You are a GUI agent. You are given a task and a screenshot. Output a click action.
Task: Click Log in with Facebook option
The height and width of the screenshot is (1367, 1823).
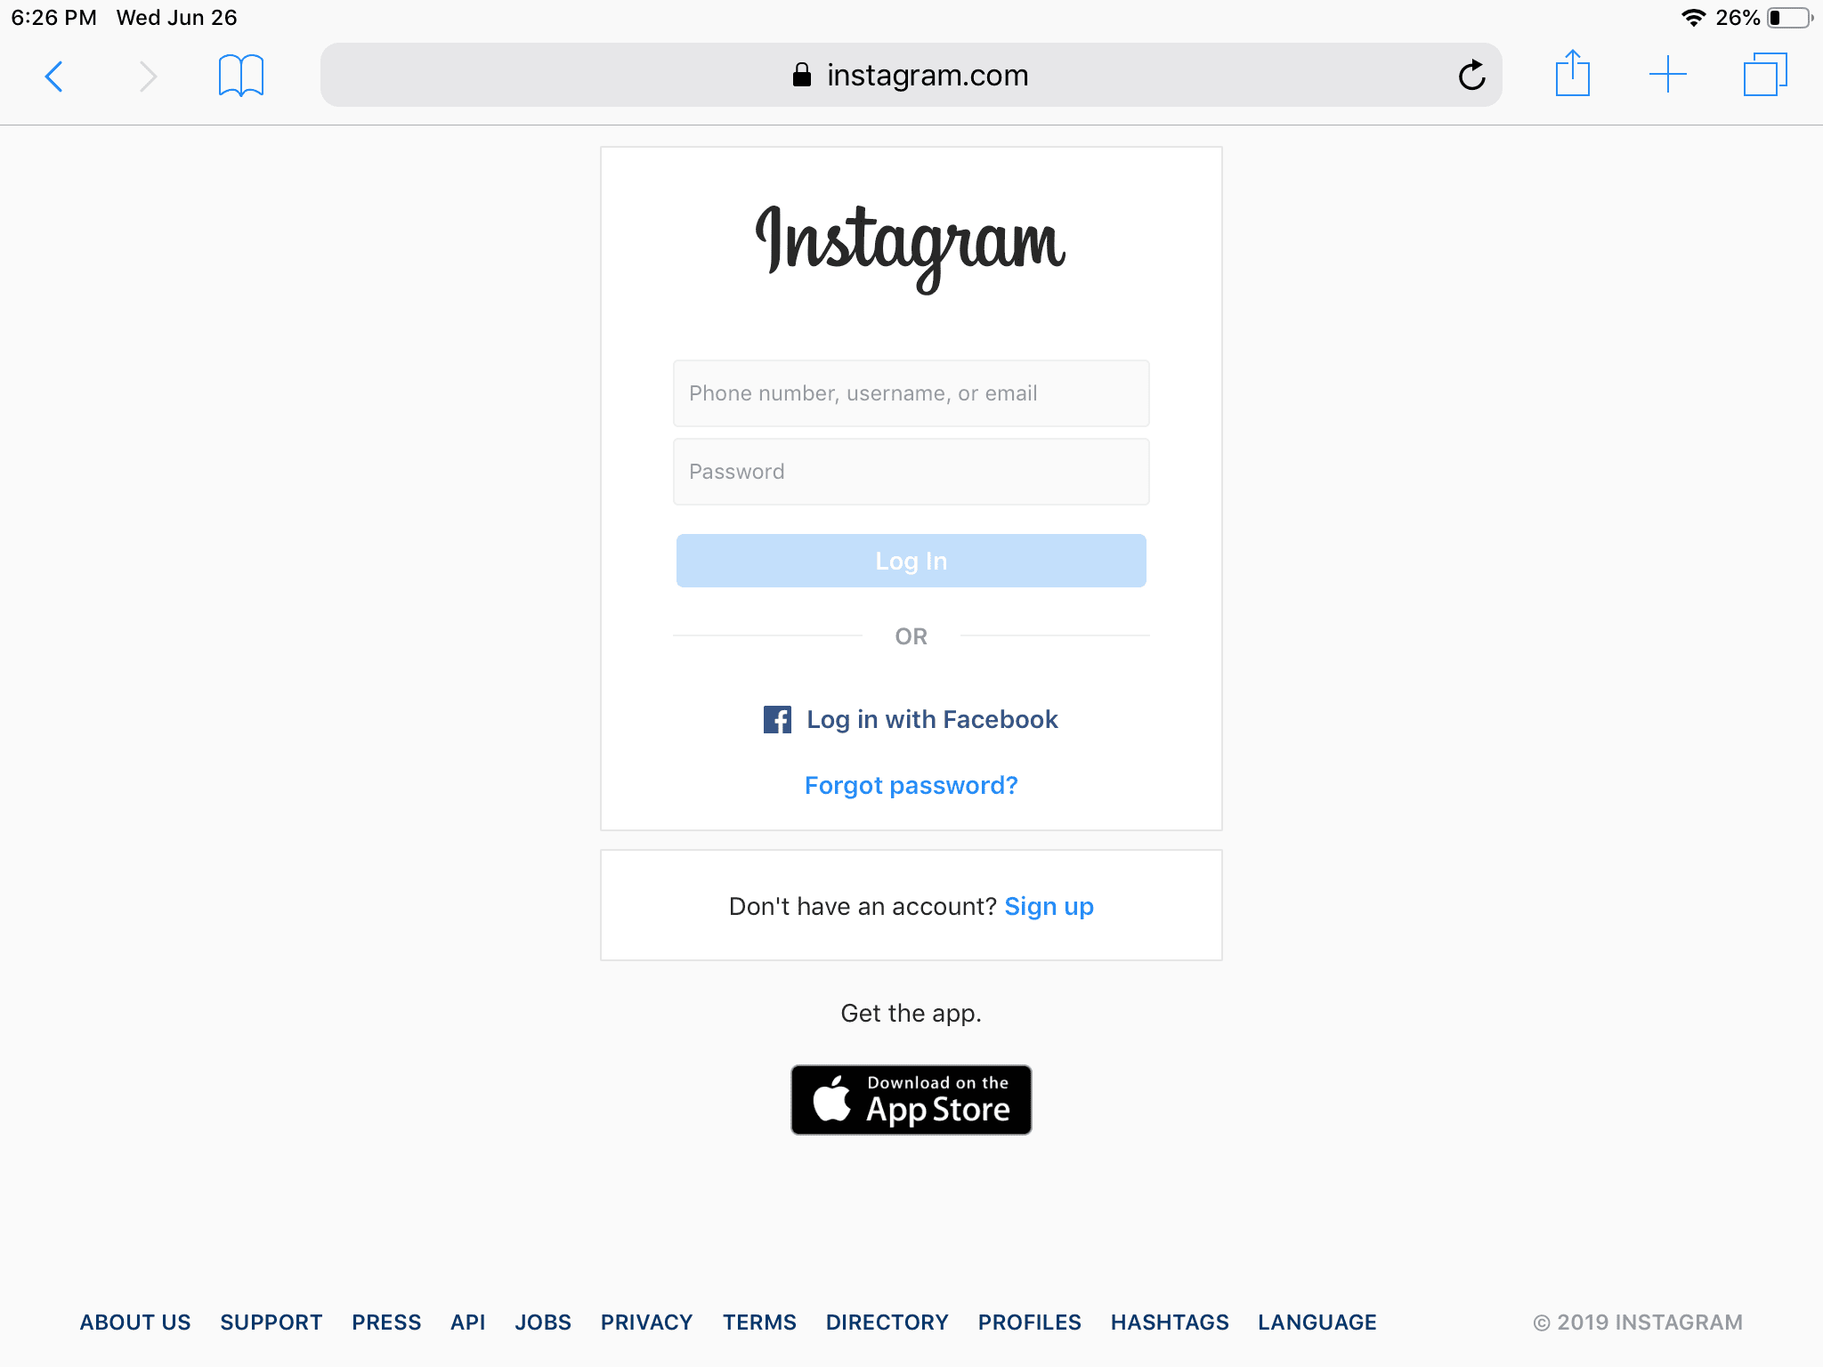point(910,718)
